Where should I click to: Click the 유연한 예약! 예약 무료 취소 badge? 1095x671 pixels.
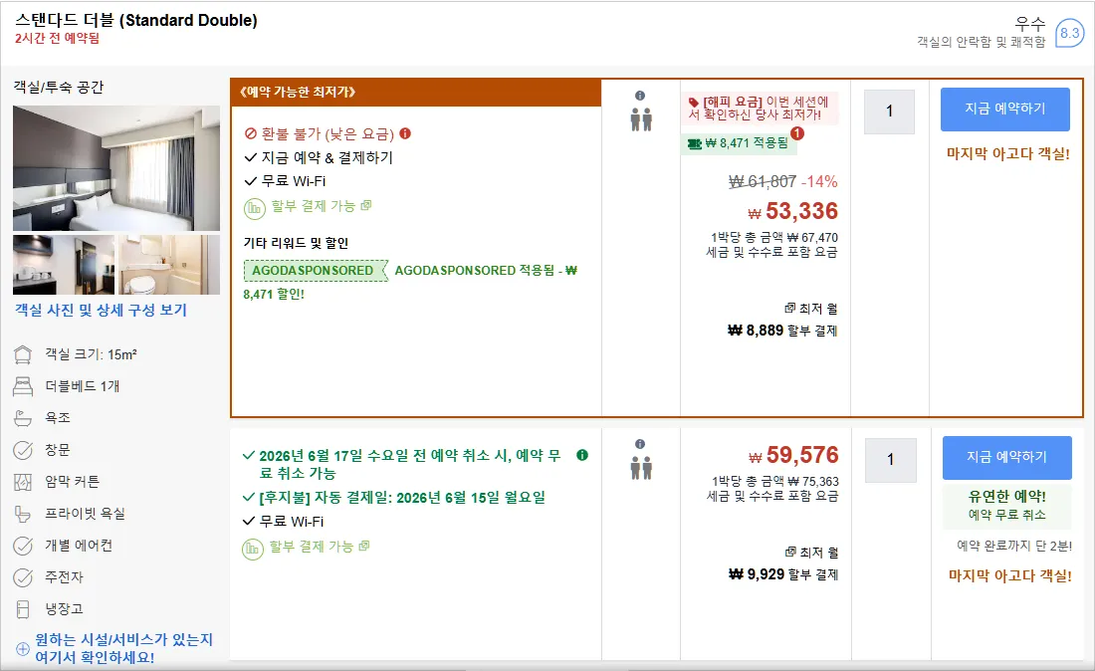[x=1007, y=505]
